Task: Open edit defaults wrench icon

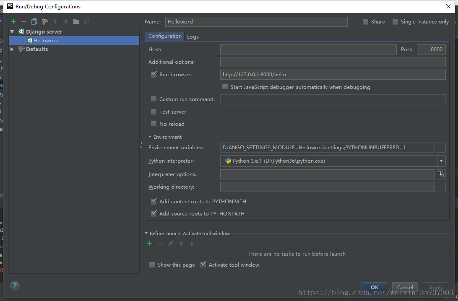Action: click(x=45, y=21)
